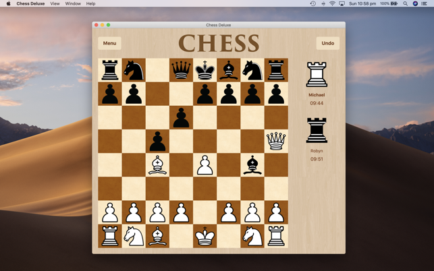The height and width of the screenshot is (271, 434).
Task: Select the black pawn on b7
Action: [134, 94]
